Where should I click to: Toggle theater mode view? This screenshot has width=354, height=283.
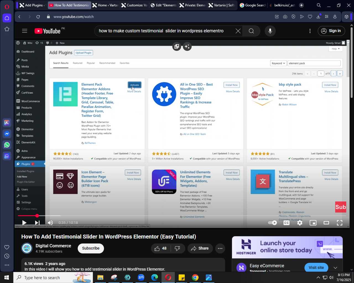(326, 223)
